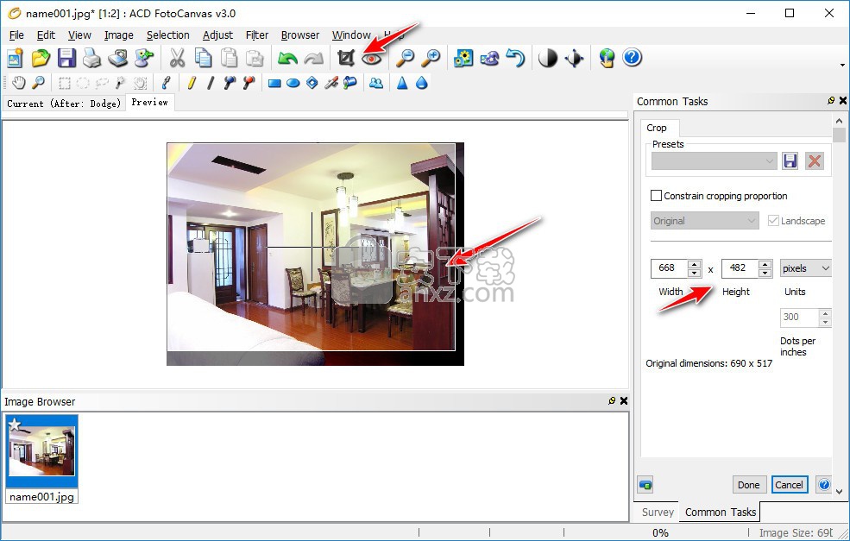Delete crop preset with red X

pyautogui.click(x=815, y=161)
